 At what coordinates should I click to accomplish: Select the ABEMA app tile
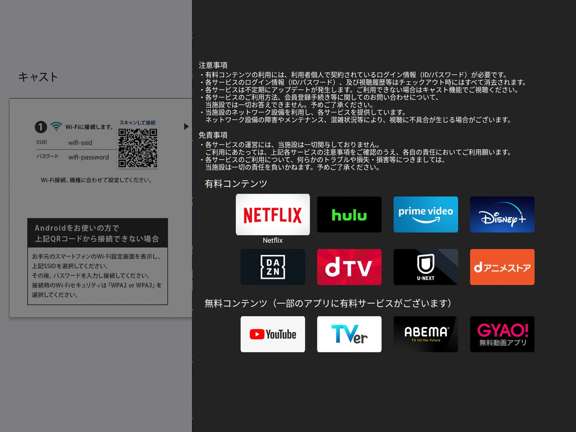(x=426, y=334)
